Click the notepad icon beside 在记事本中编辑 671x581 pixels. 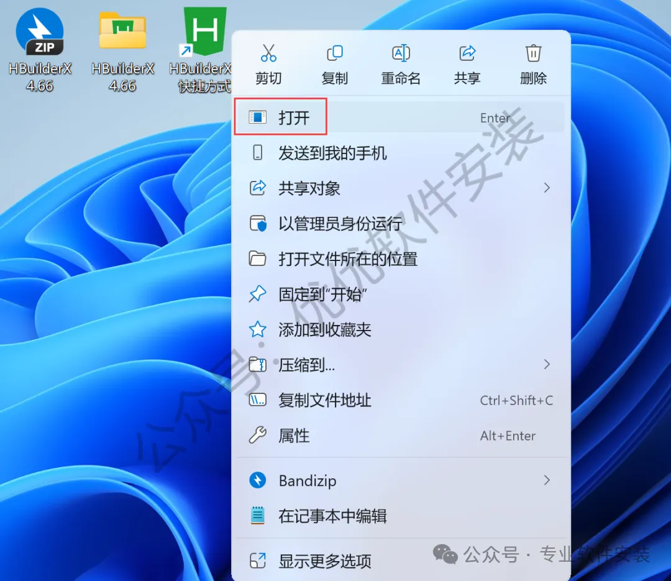coord(258,516)
